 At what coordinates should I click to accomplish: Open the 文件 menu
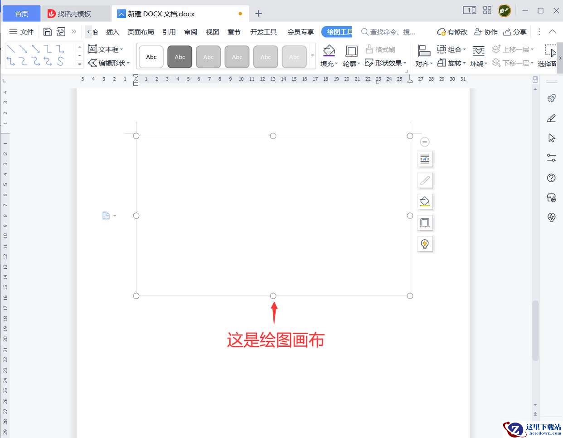[x=22, y=32]
